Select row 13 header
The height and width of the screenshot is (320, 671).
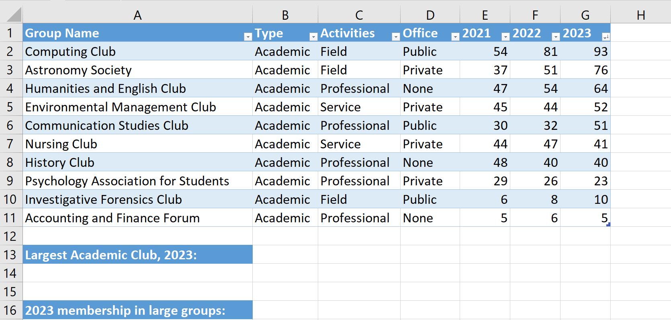[x=11, y=255]
